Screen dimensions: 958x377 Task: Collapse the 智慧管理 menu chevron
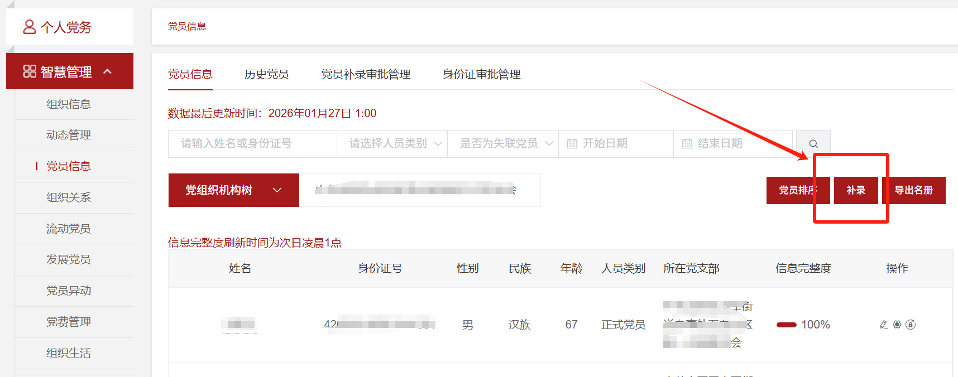pos(108,71)
